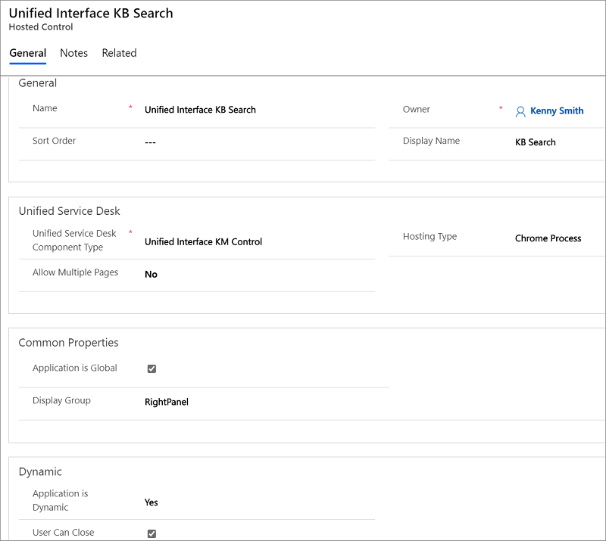Click the Dynamic section heading
Image resolution: width=606 pixels, height=541 pixels.
40,471
